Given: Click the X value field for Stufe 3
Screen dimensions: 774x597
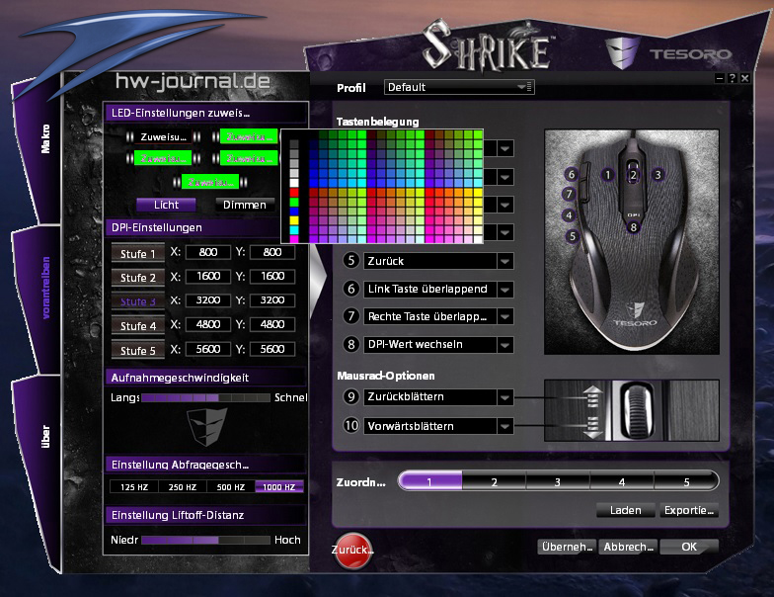Looking at the screenshot, I should pos(207,300).
